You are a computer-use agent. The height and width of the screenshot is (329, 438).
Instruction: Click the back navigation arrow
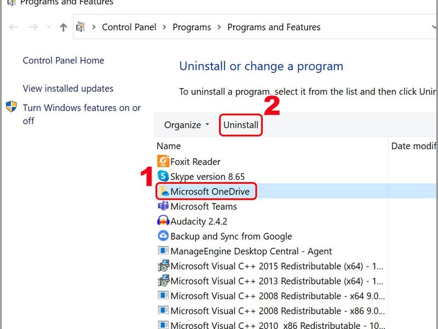(x=13, y=27)
